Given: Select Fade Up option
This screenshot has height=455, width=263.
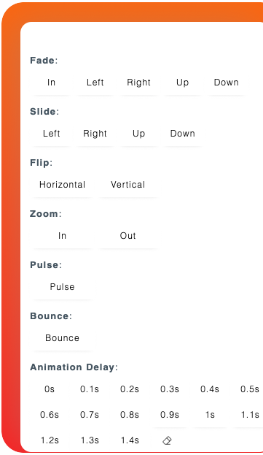Looking at the screenshot, I should [x=183, y=83].
